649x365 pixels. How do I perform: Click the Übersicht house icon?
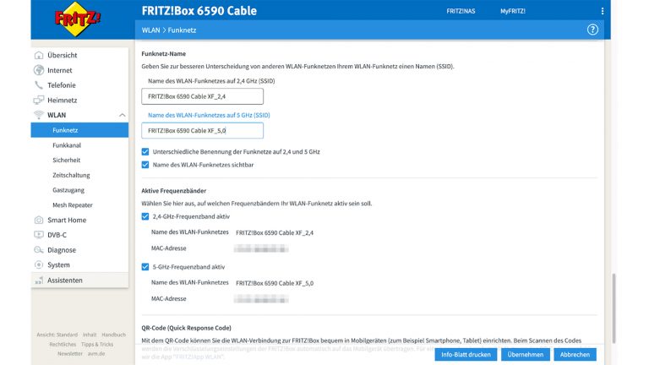(x=39, y=55)
